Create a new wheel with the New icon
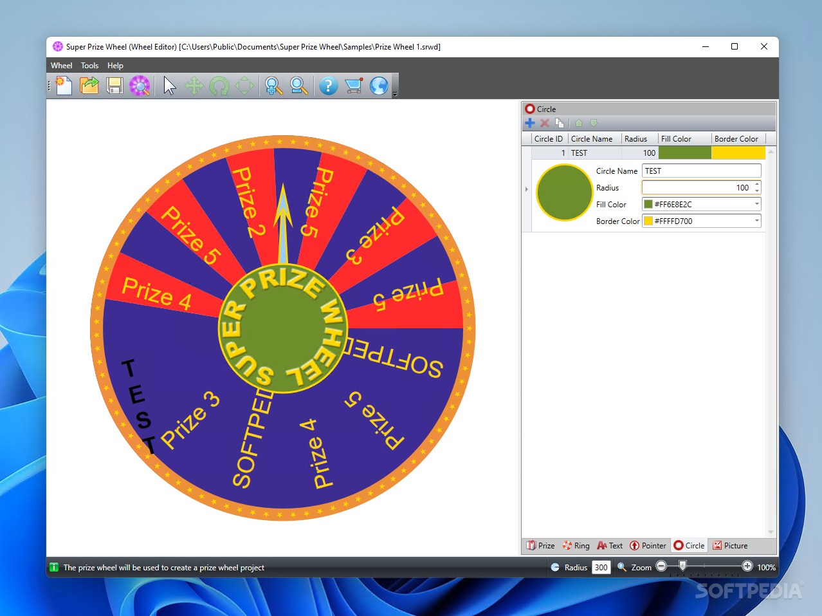The image size is (822, 616). click(64, 86)
